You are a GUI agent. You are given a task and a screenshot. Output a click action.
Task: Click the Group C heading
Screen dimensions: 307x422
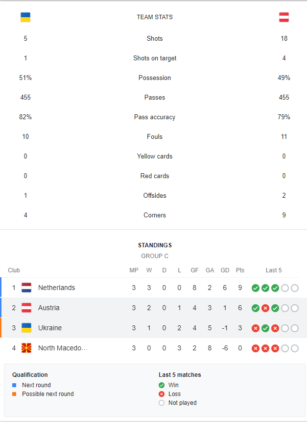[155, 256]
